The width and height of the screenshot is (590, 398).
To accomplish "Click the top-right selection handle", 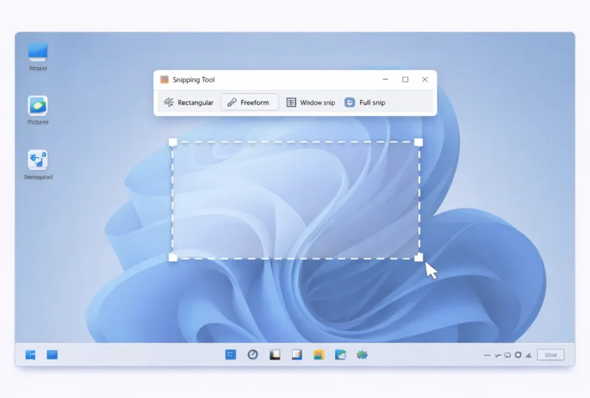I will pos(419,142).
